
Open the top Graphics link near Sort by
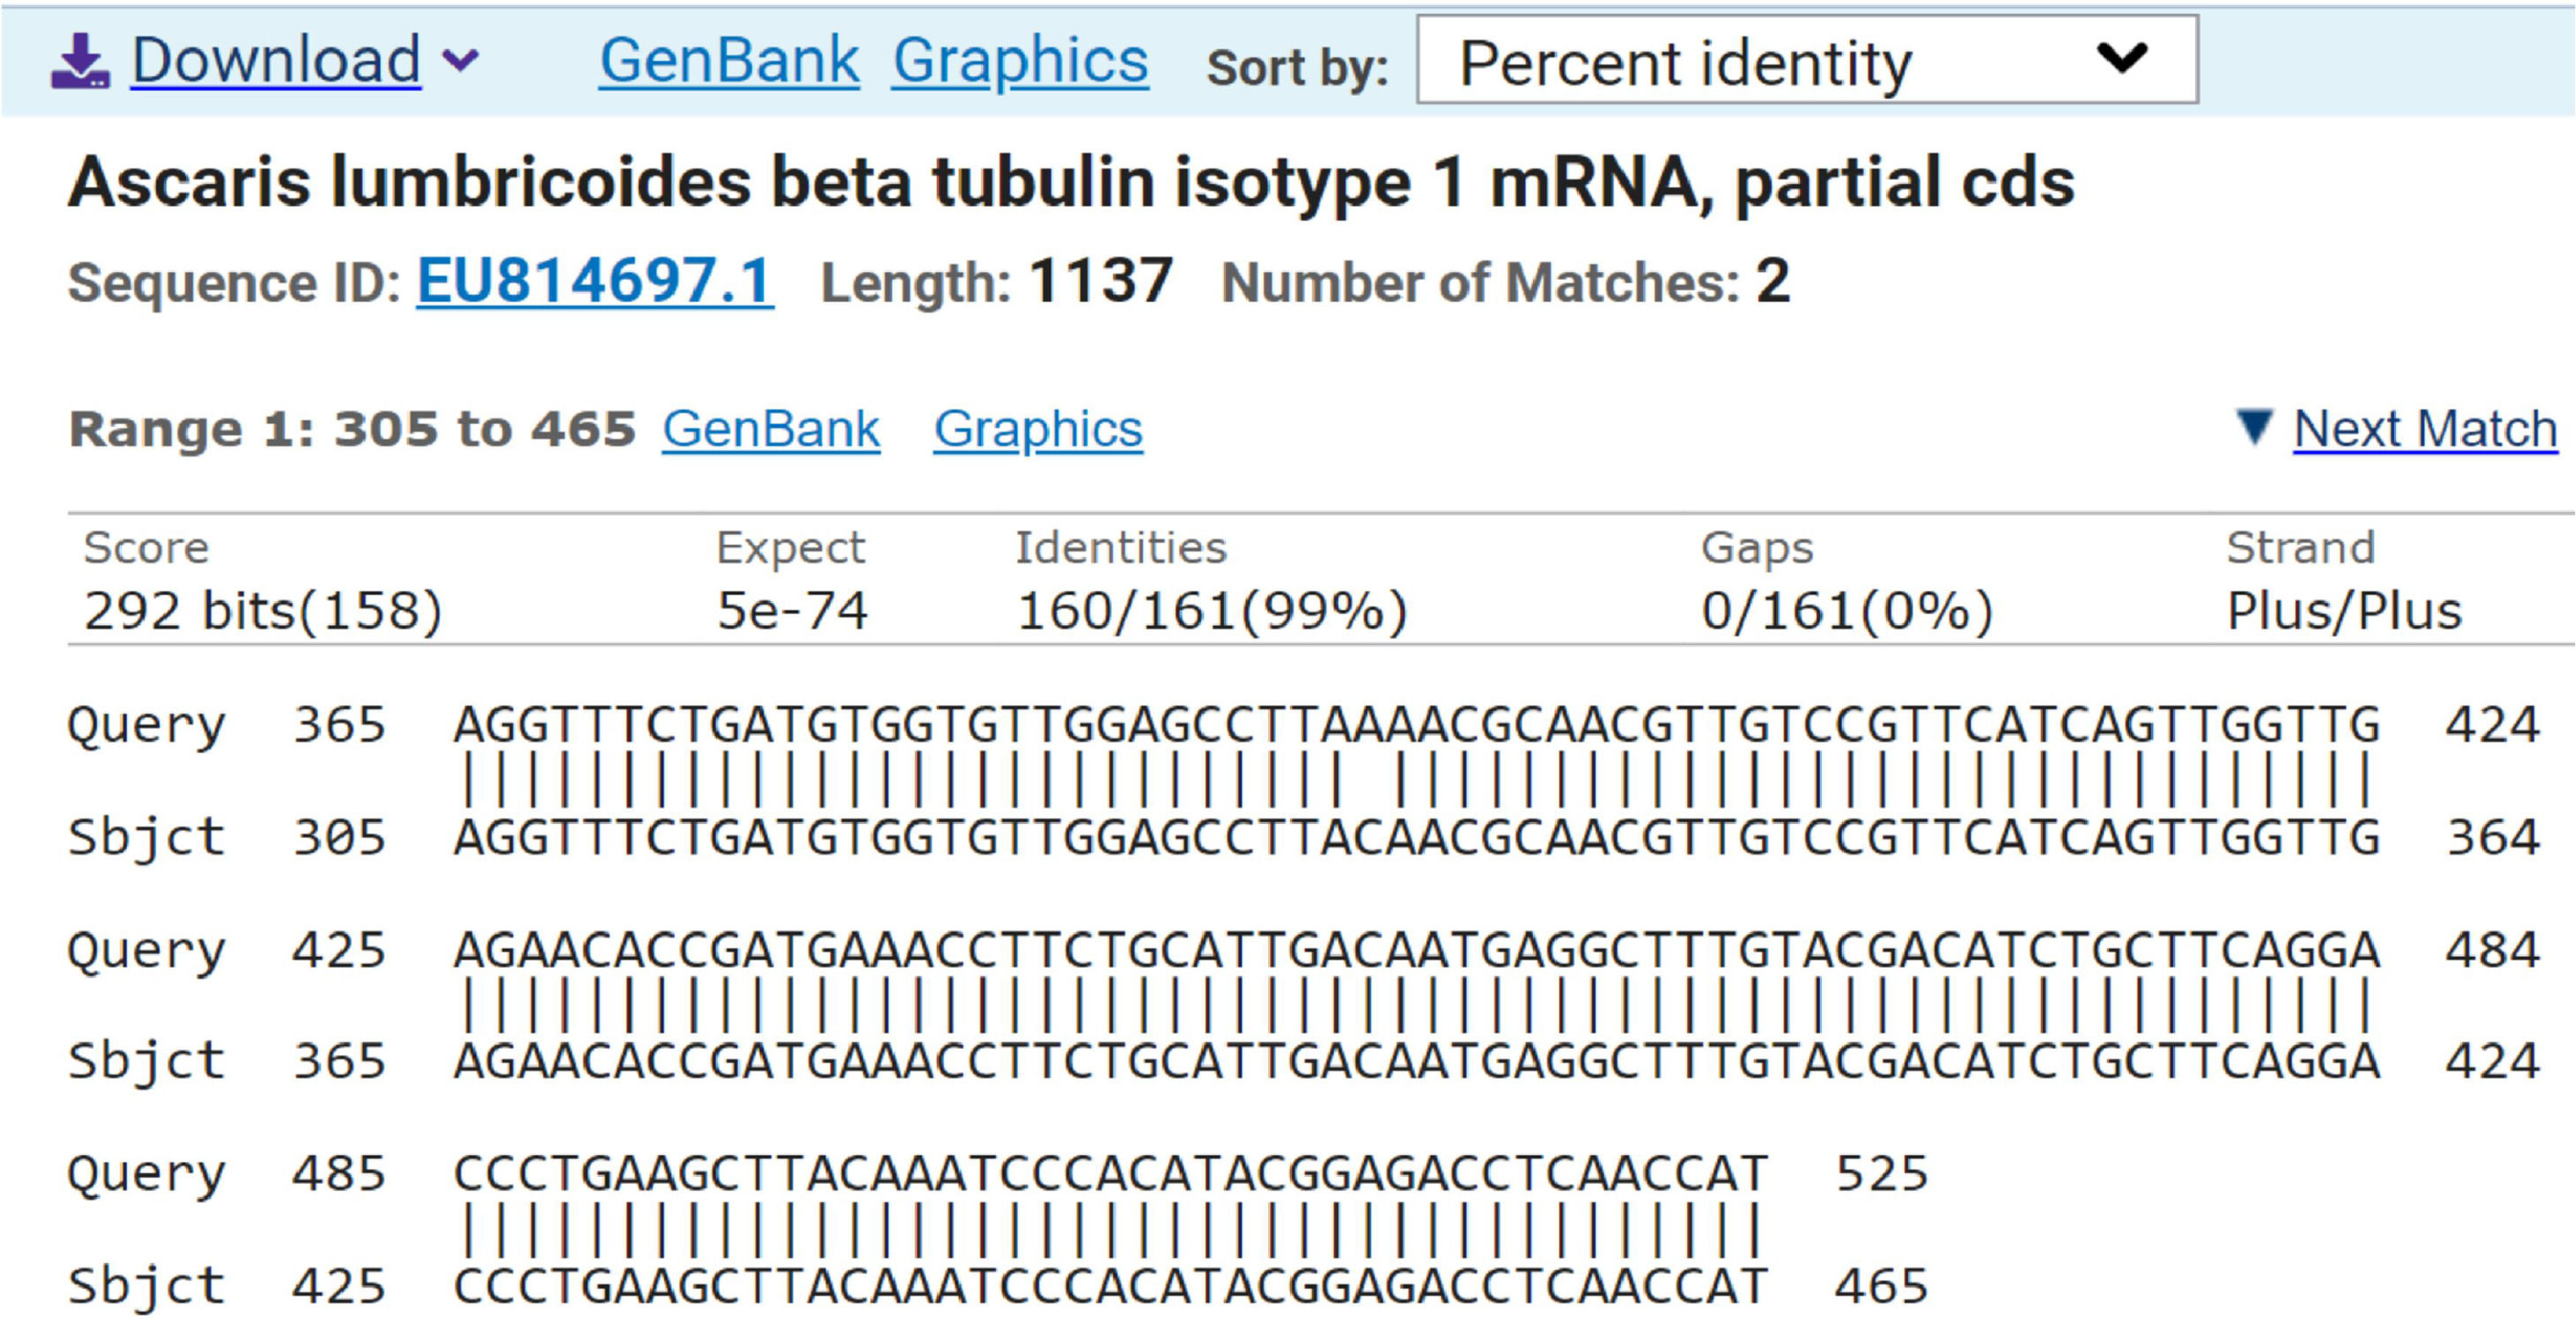click(x=1020, y=61)
